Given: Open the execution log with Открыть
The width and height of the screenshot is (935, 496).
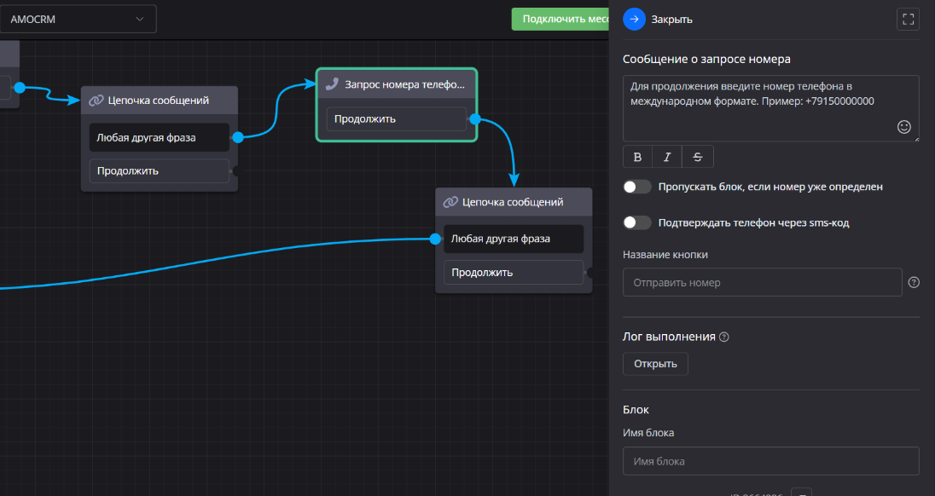Looking at the screenshot, I should (655, 364).
